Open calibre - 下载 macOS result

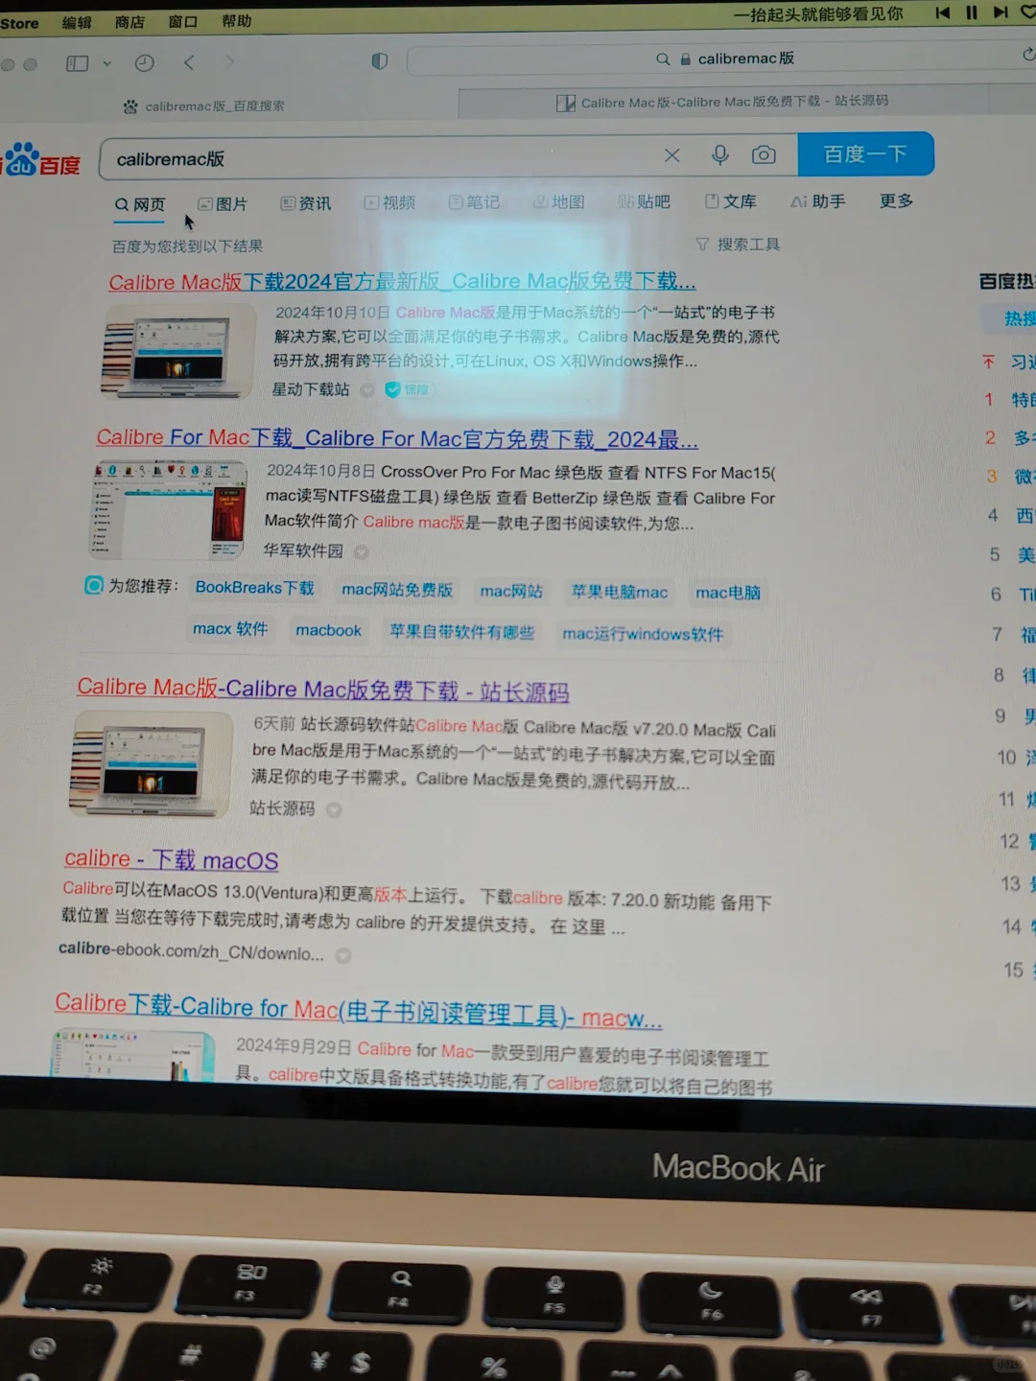click(x=172, y=860)
